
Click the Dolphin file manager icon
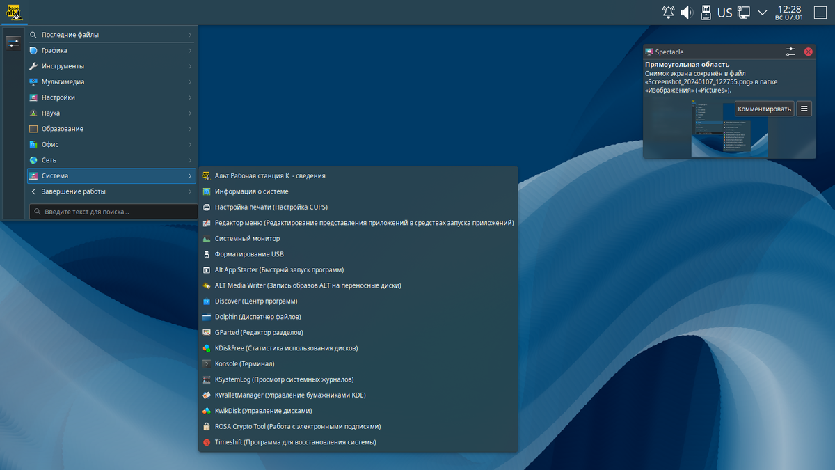tap(207, 317)
